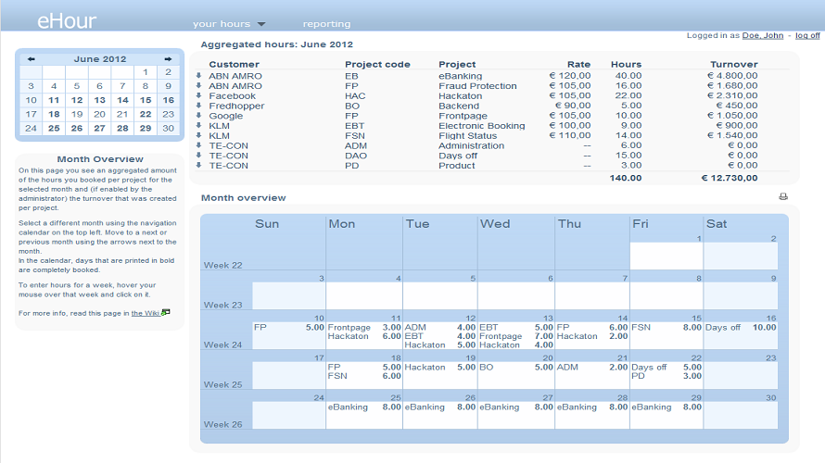The image size is (825, 463).
Task: Click the € 2.310,00 turnover value
Action: 732,95
